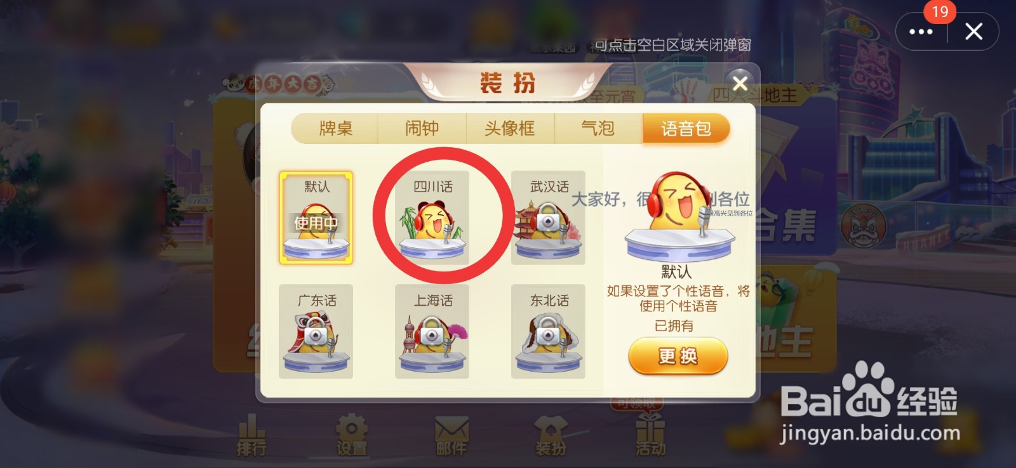Select the 四川话 voice pack icon
Viewport: 1016px width, 468px height.
pyautogui.click(x=432, y=218)
